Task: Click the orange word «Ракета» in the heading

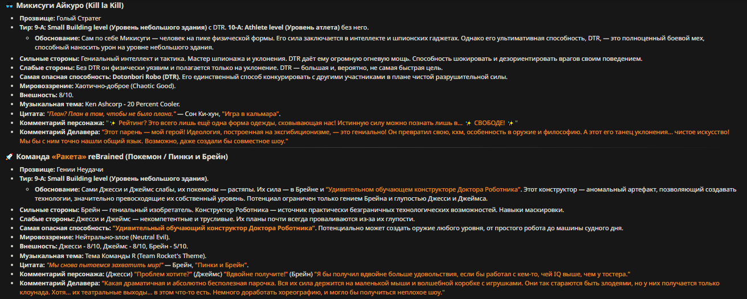Action: [x=70, y=156]
